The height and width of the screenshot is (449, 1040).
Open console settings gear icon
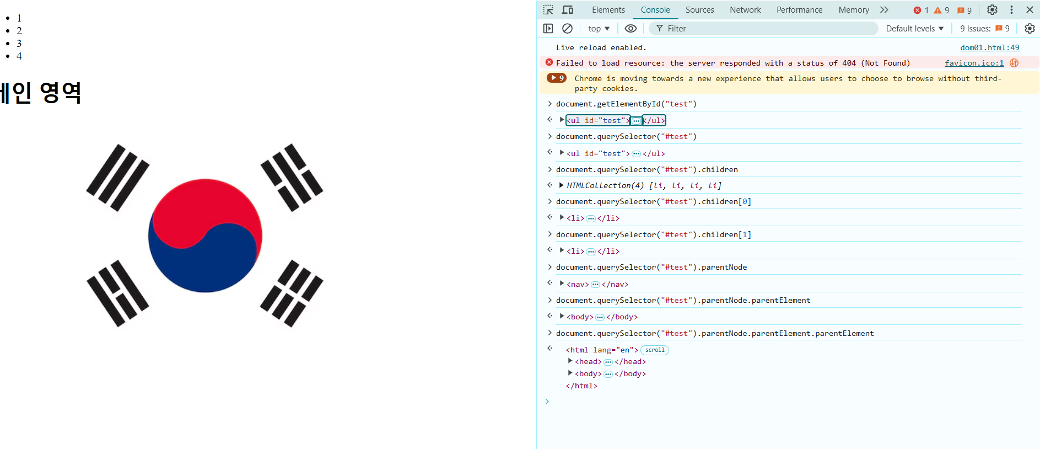(x=1030, y=29)
